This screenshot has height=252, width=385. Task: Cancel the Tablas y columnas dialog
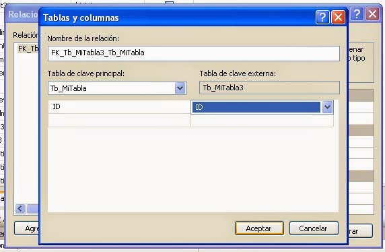[314, 228]
